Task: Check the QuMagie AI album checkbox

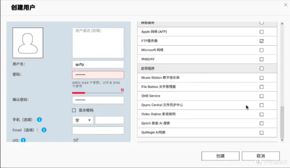Action: click(x=262, y=133)
